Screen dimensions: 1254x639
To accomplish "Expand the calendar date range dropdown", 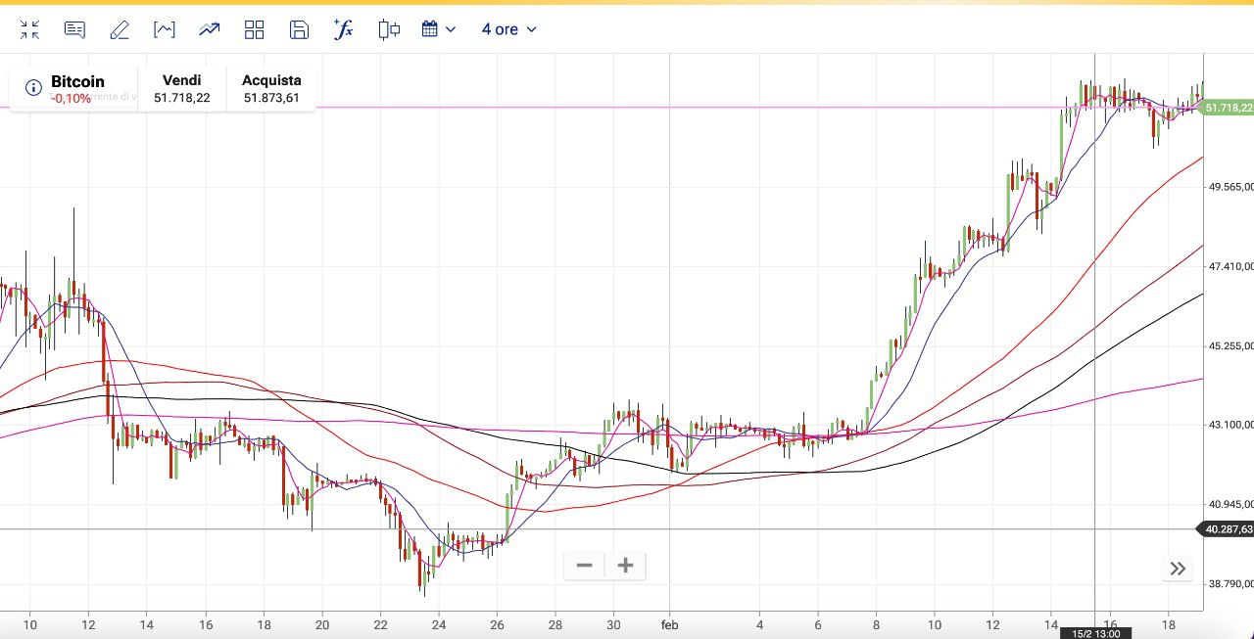I will click(439, 29).
